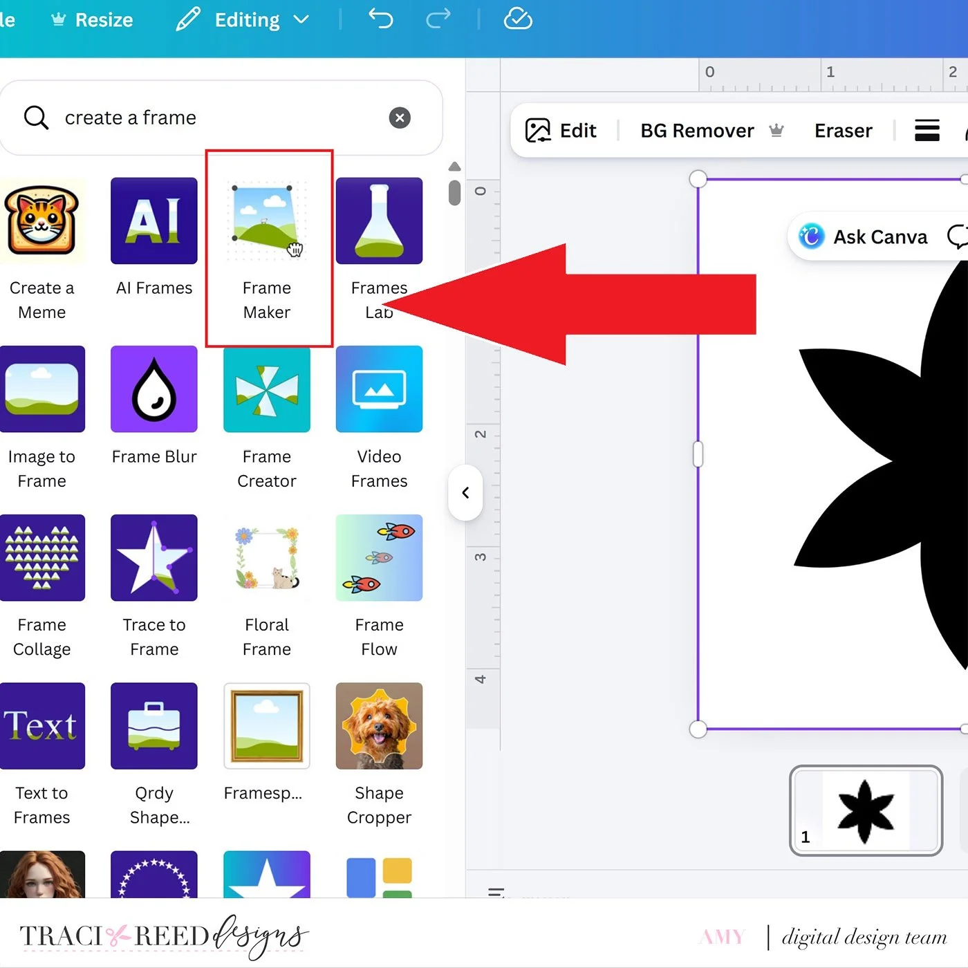Click the bottom-left selection handle

[698, 729]
